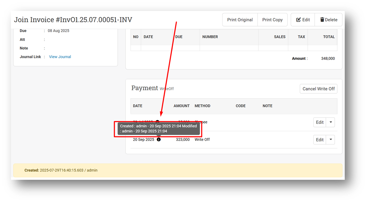Image resolution: width=367 pixels, height=202 pixels.
Task: Click the CODE column header in Payment table
Action: tap(241, 106)
